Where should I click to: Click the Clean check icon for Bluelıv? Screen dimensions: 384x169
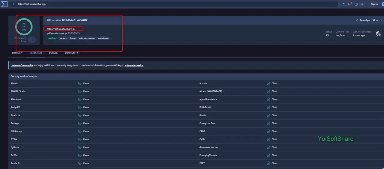tap(268, 115)
